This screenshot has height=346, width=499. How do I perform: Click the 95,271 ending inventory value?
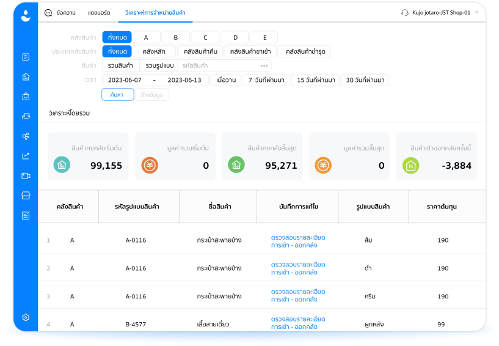(281, 166)
